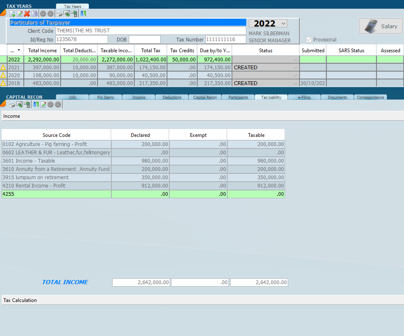Image resolution: width=404 pixels, height=336 pixels.
Task: Click the blue sort arrow icon in Tax Years toolbar
Action: (x=83, y=14)
